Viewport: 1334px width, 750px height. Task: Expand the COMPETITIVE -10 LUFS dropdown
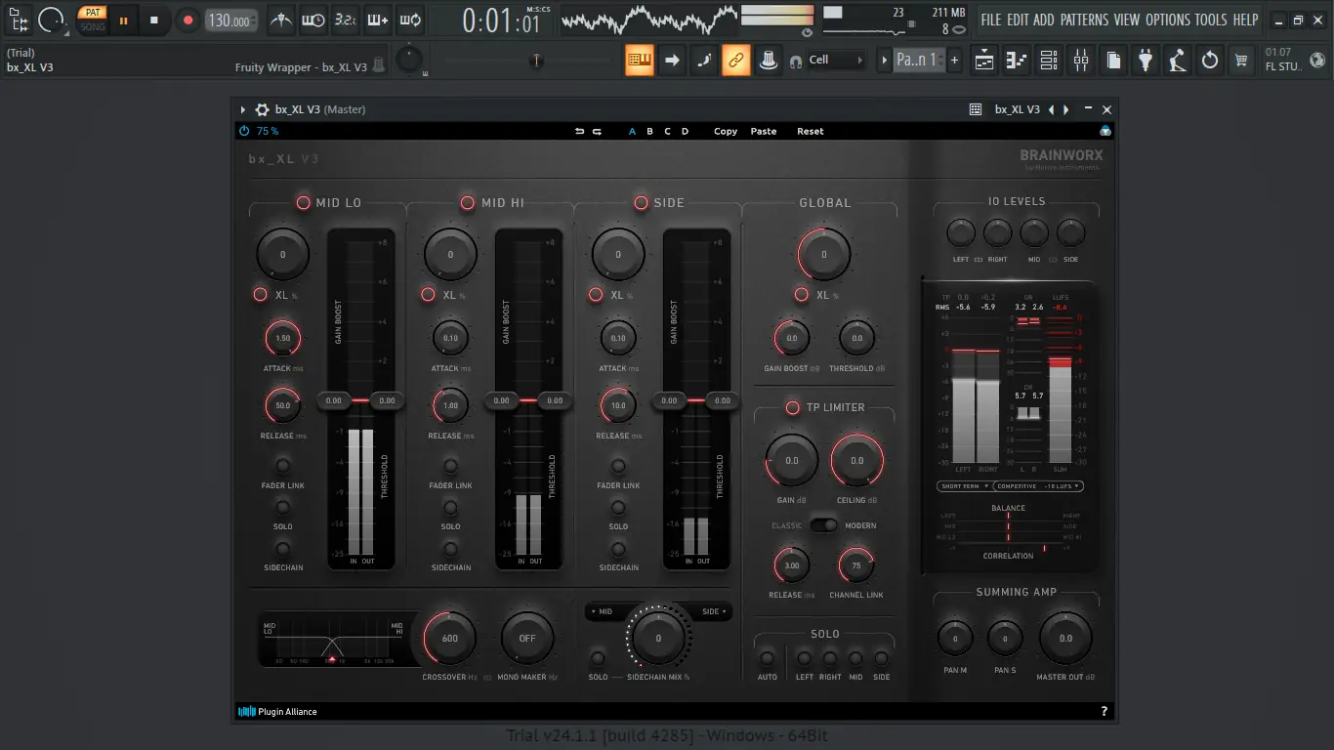(1039, 485)
